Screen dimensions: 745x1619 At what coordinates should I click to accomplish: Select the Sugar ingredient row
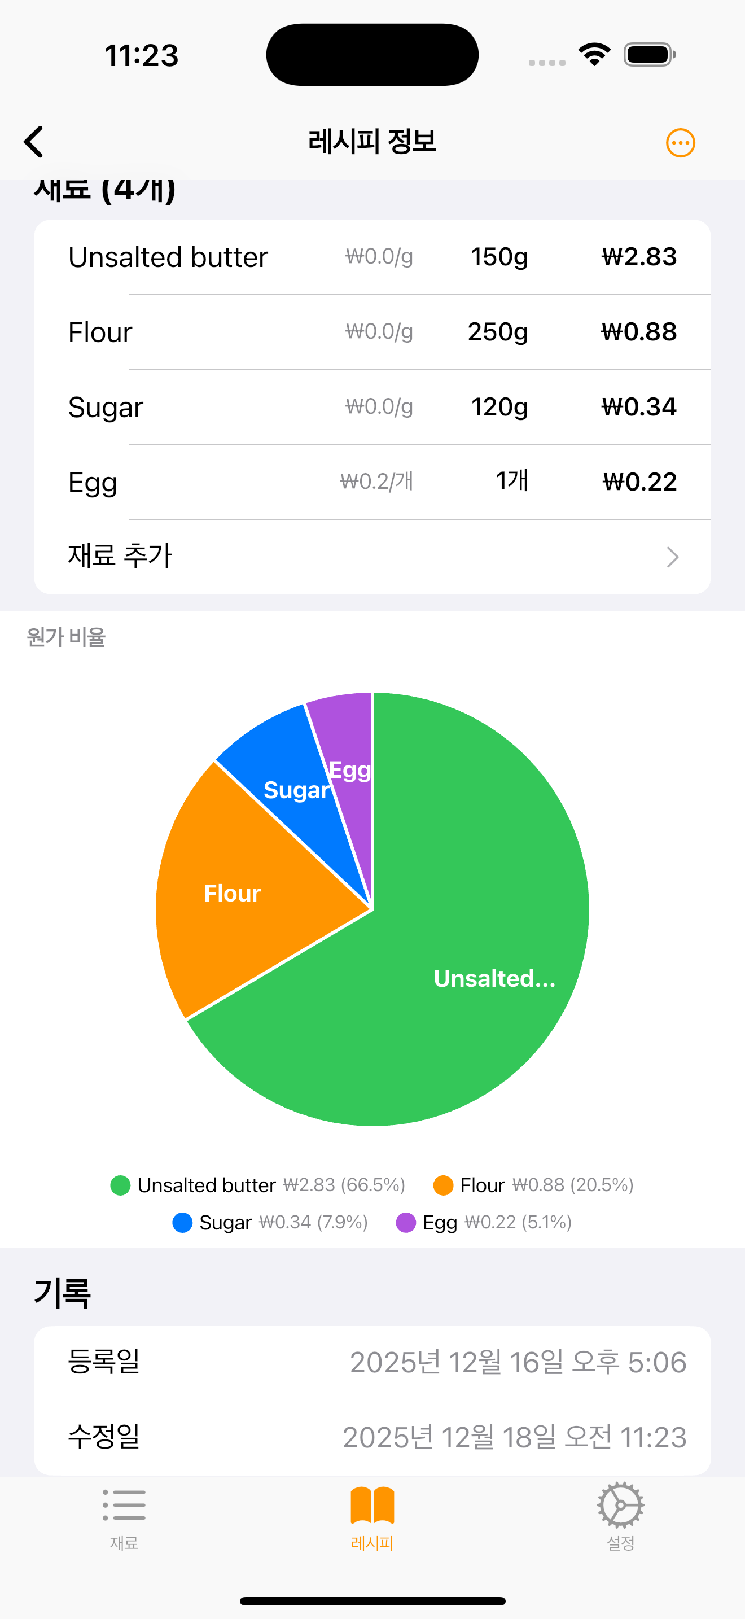[x=372, y=407]
